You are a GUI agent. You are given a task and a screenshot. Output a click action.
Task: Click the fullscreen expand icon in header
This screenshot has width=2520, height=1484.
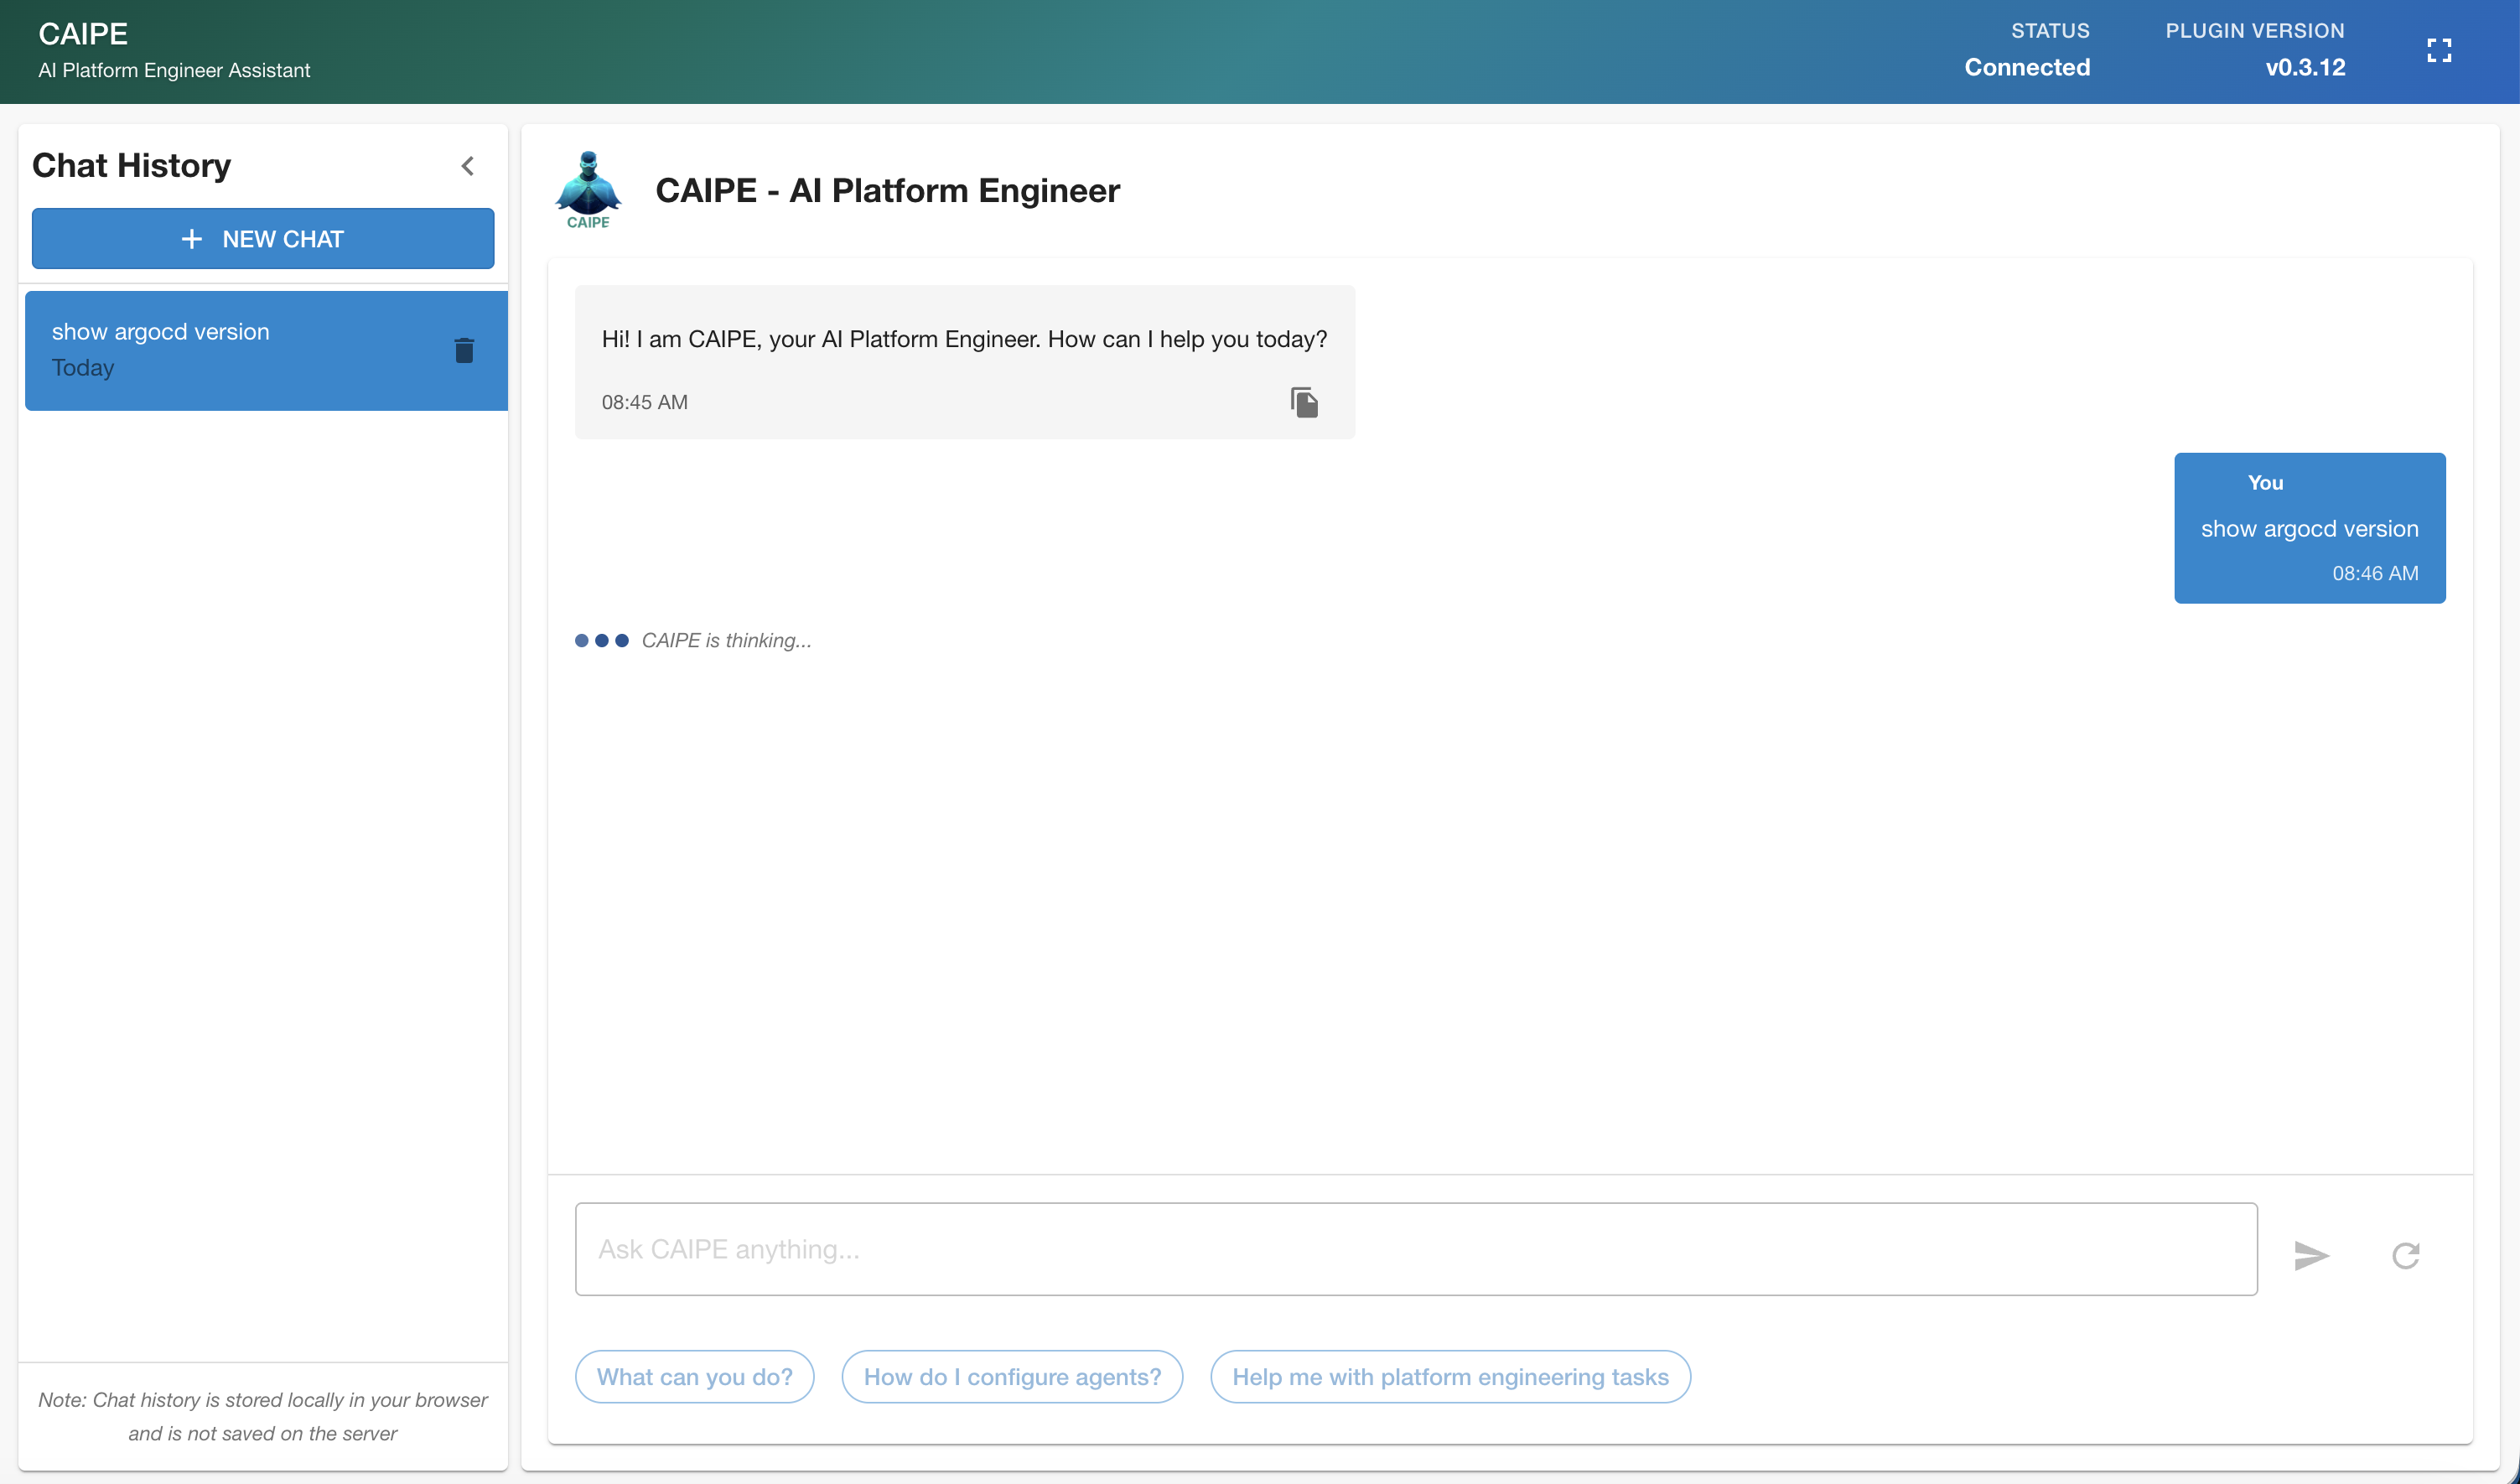2438,51
